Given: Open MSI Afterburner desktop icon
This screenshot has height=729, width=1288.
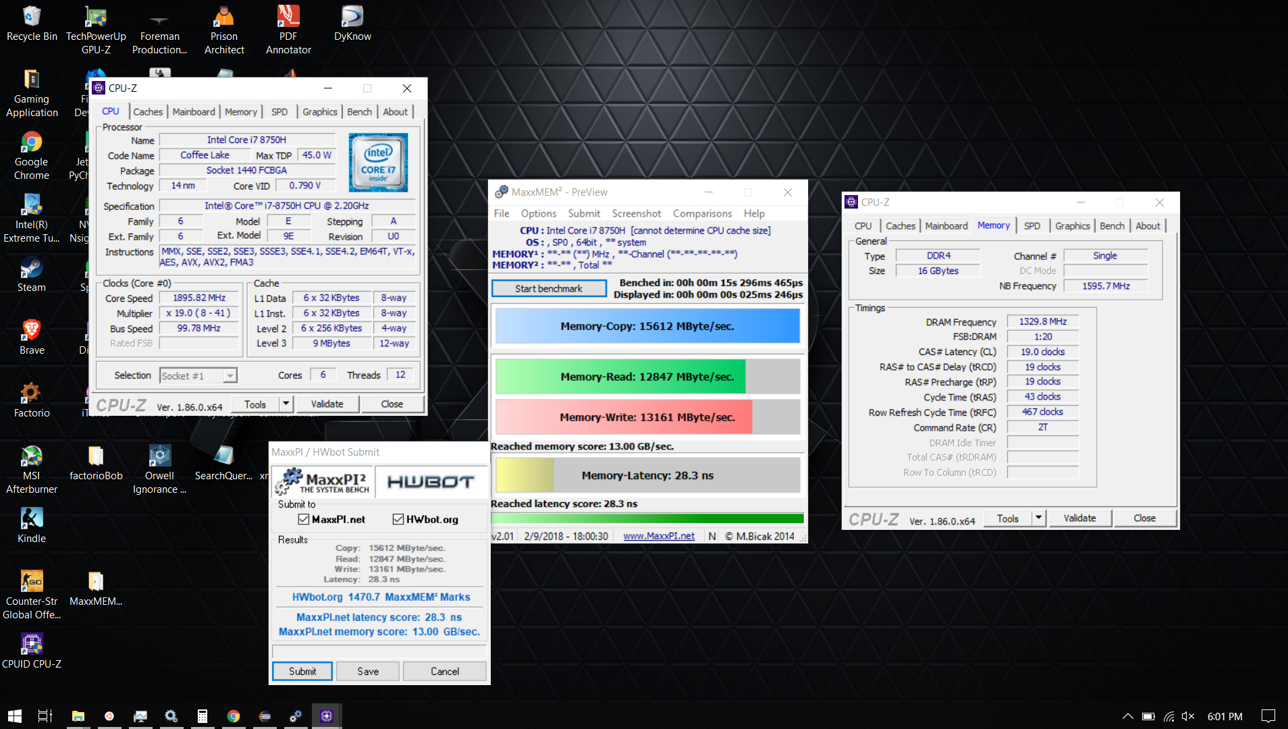Looking at the screenshot, I should click(32, 470).
